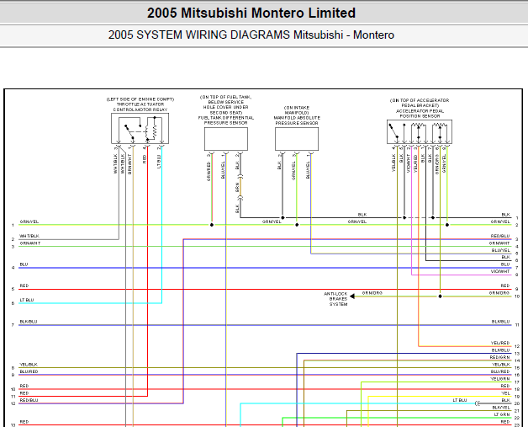The image size is (528, 427).
Task: Click 'RED' label at left pin 5
Action: [x=24, y=286]
